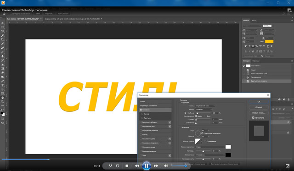Select the Crop tool
The width and height of the screenshot is (294, 171).
coord(2,39)
